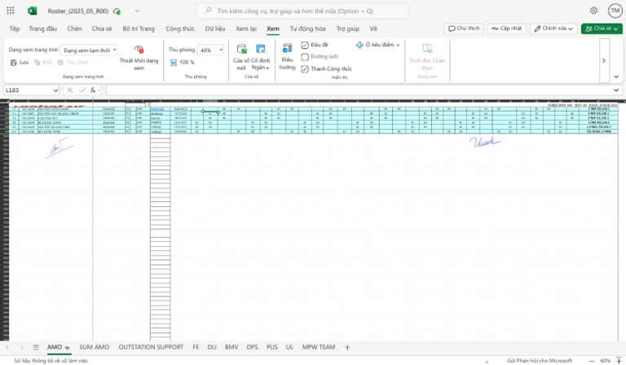Screen dimensions: 626x365
Task: Click Thoát khỏi dạng xem icon
Action: (139, 50)
